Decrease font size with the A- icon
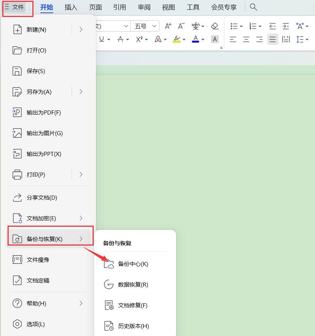Viewport: 315px width, 336px height. pos(181,26)
